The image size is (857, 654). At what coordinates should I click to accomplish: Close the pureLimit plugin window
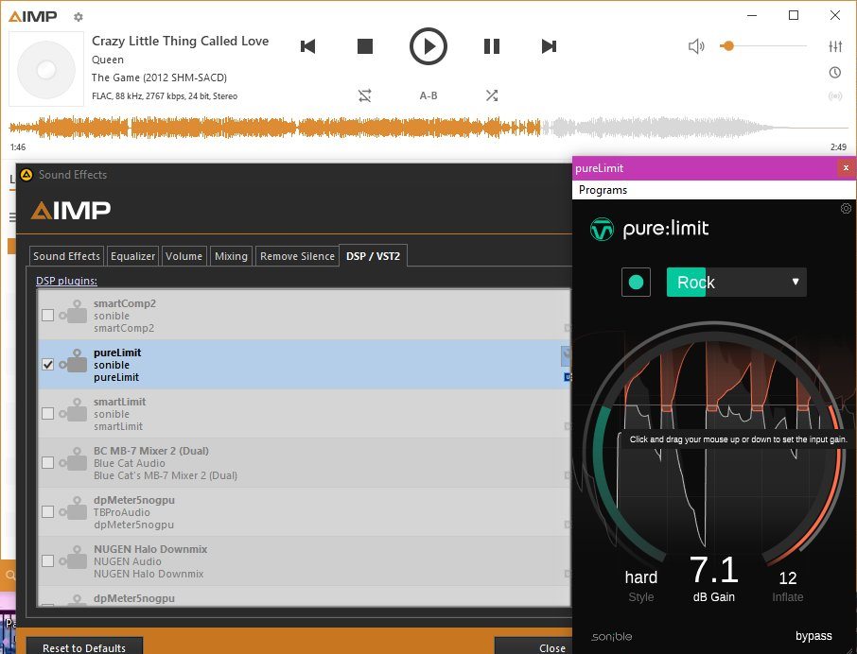[x=846, y=168]
